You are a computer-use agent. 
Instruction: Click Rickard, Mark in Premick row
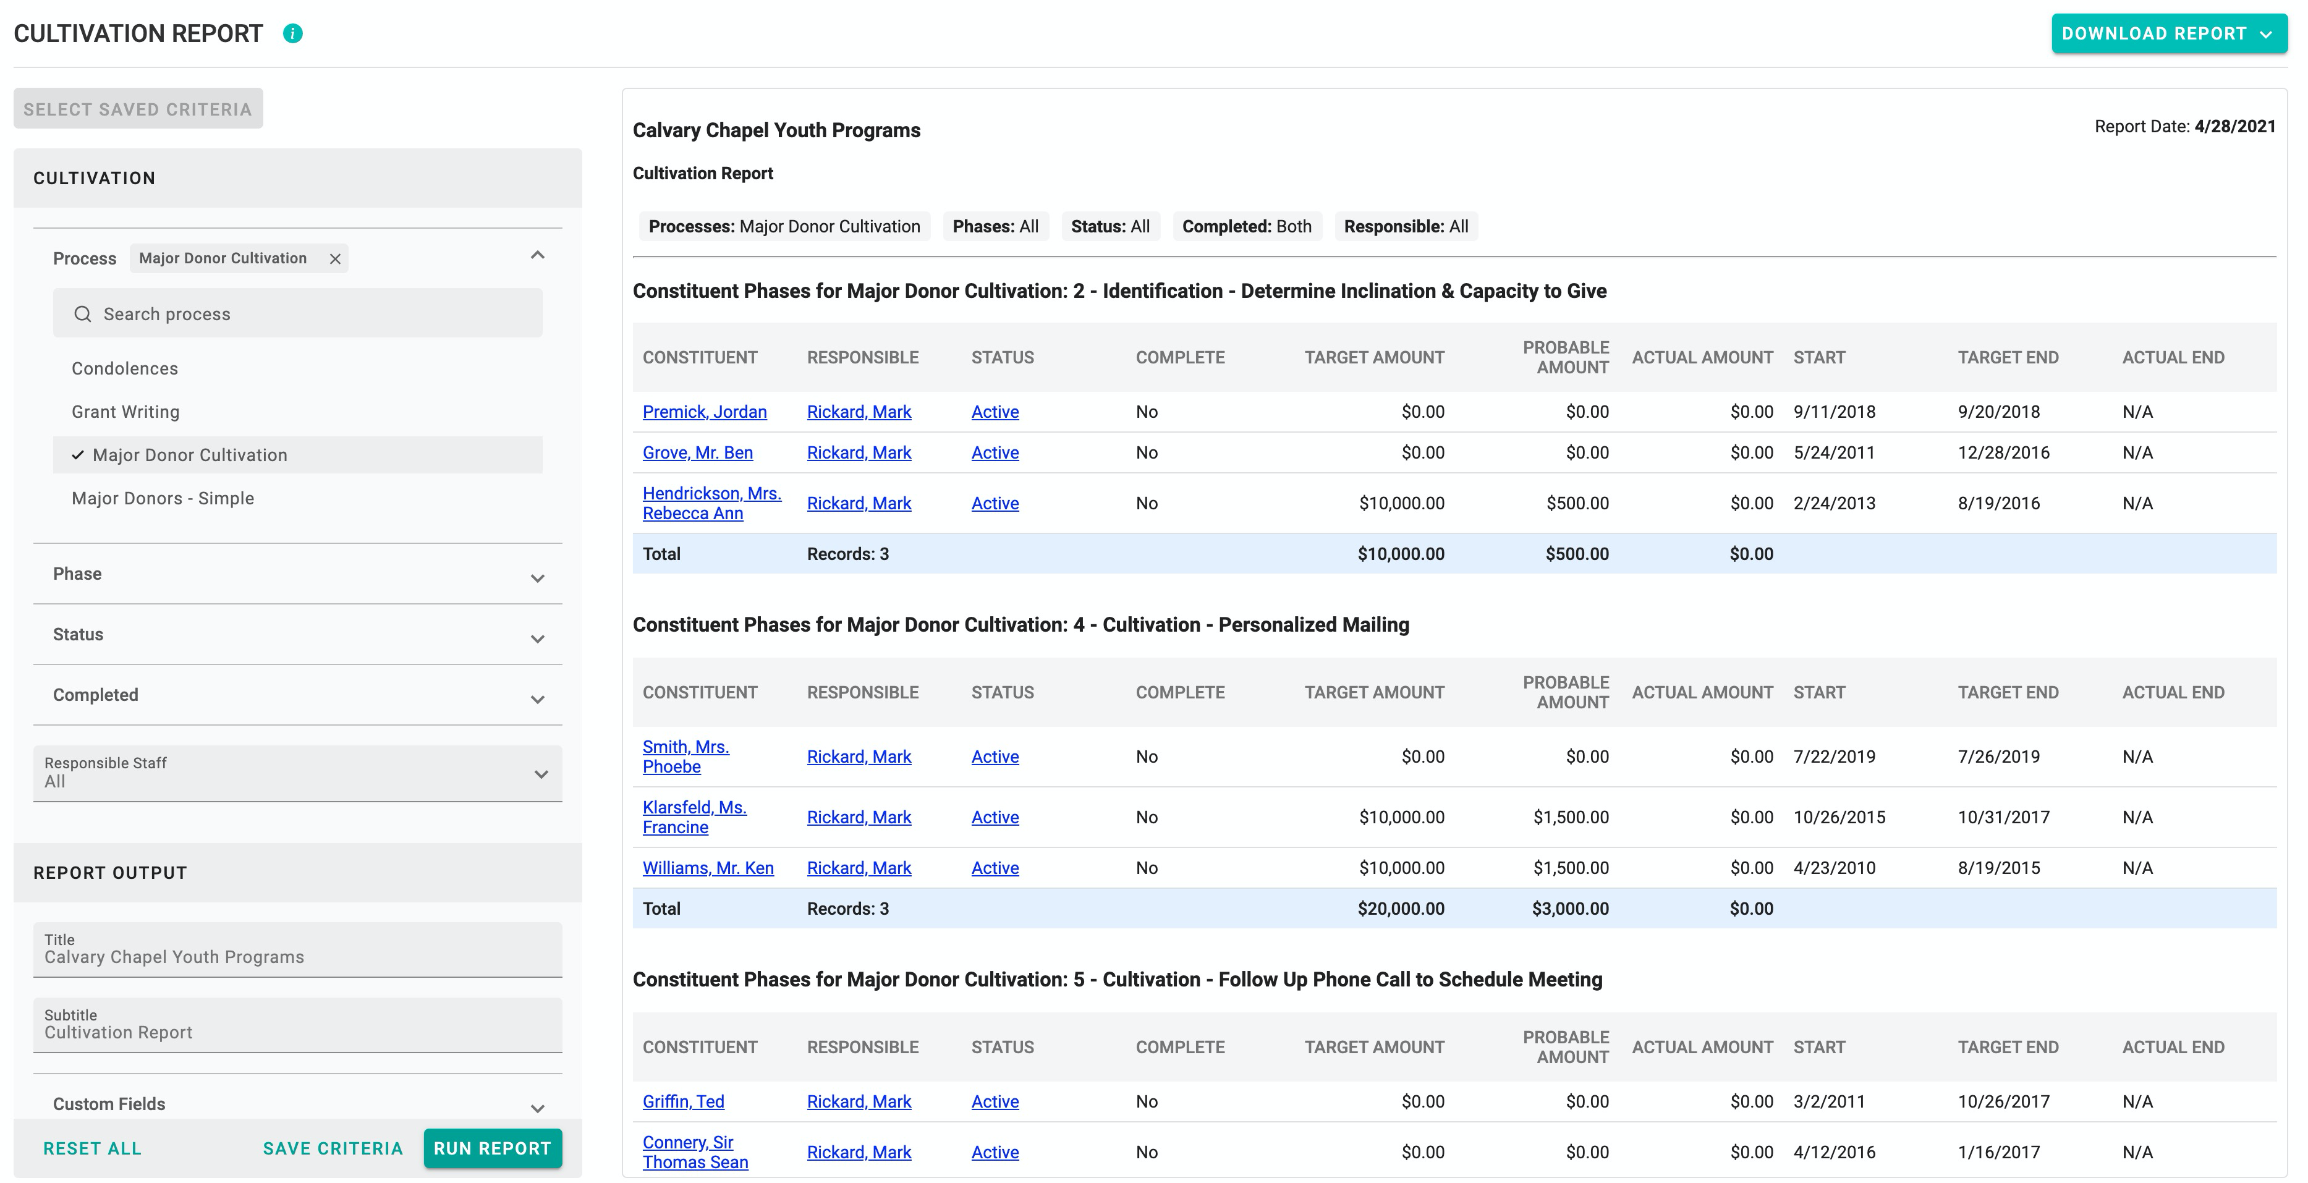tap(859, 412)
